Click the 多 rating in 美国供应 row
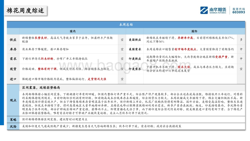Viewport: 250px width, 141px height. [241, 40]
